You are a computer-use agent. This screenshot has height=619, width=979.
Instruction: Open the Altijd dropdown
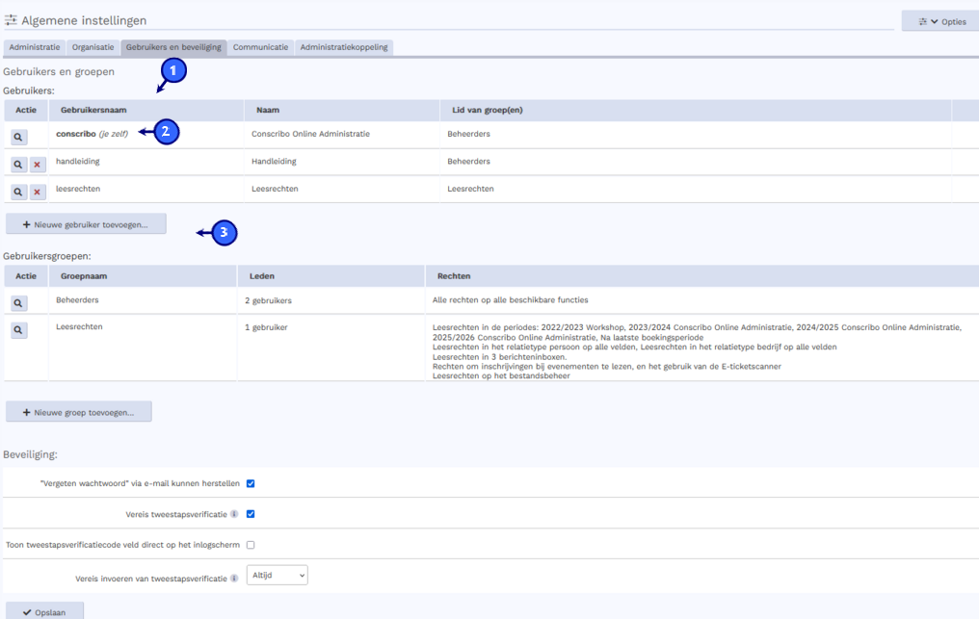point(278,576)
